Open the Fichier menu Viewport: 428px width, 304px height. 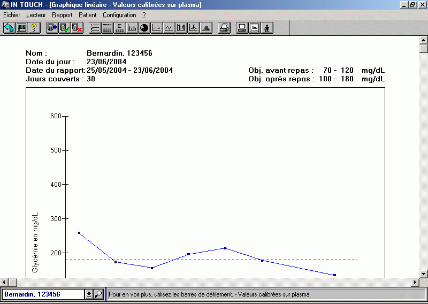point(11,15)
